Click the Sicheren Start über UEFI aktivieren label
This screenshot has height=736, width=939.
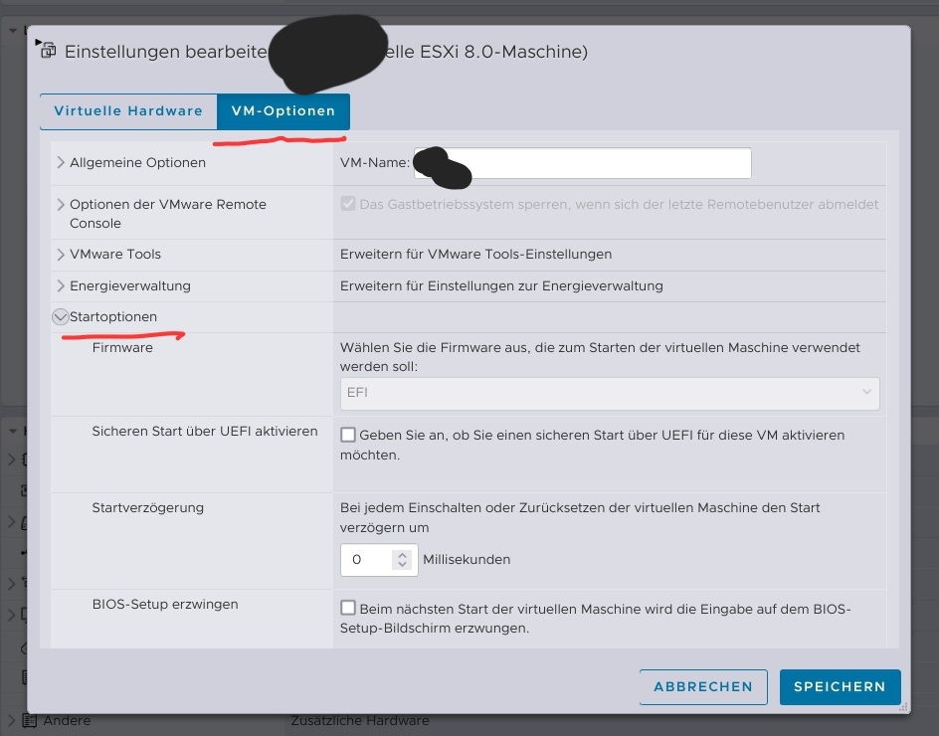205,432
